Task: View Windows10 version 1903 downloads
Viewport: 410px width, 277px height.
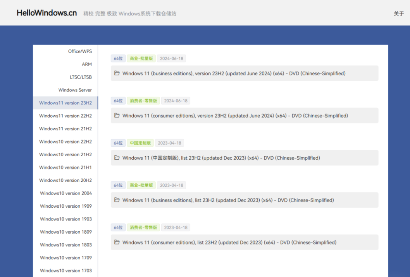Action: (65, 219)
